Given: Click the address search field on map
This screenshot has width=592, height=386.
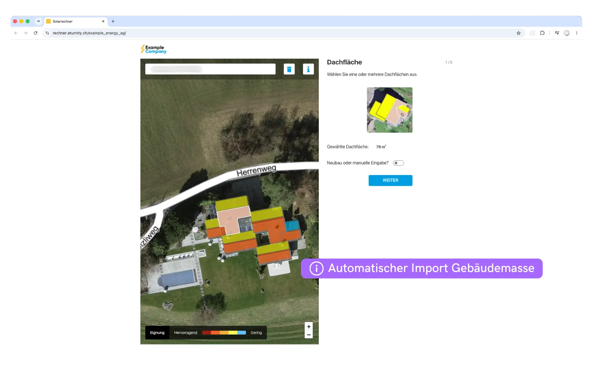Looking at the screenshot, I should click(210, 69).
